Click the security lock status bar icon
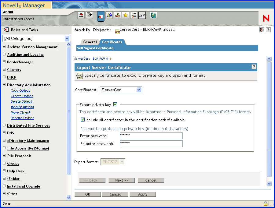275x208 pixels. (x=265, y=203)
